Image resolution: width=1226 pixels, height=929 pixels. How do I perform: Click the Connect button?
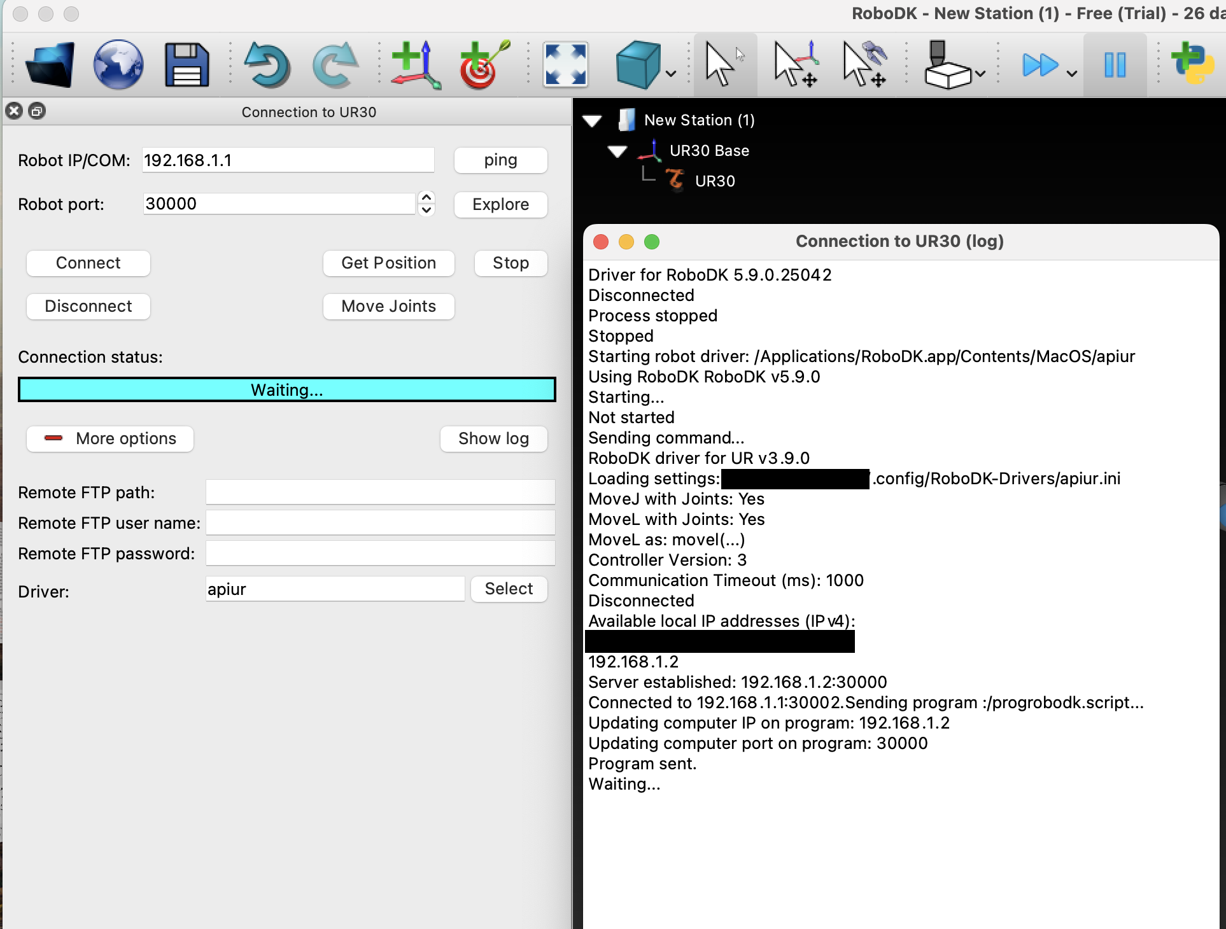88,263
